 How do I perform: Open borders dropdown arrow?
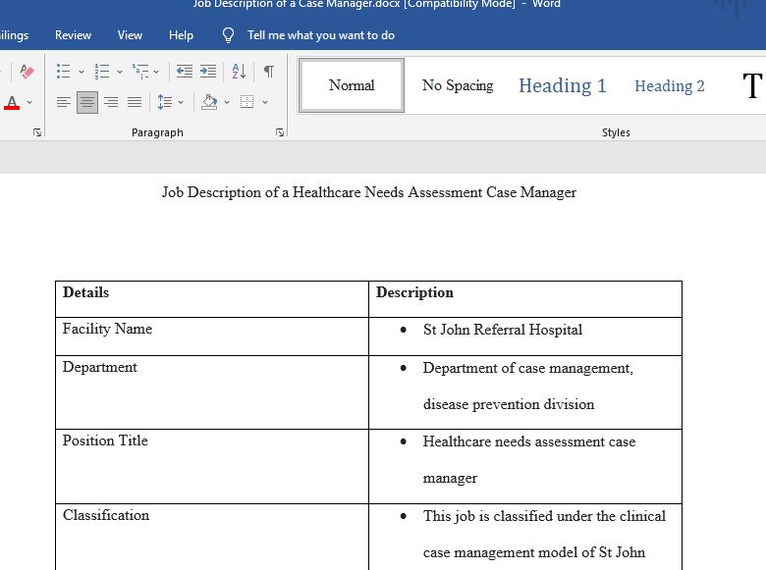click(265, 102)
